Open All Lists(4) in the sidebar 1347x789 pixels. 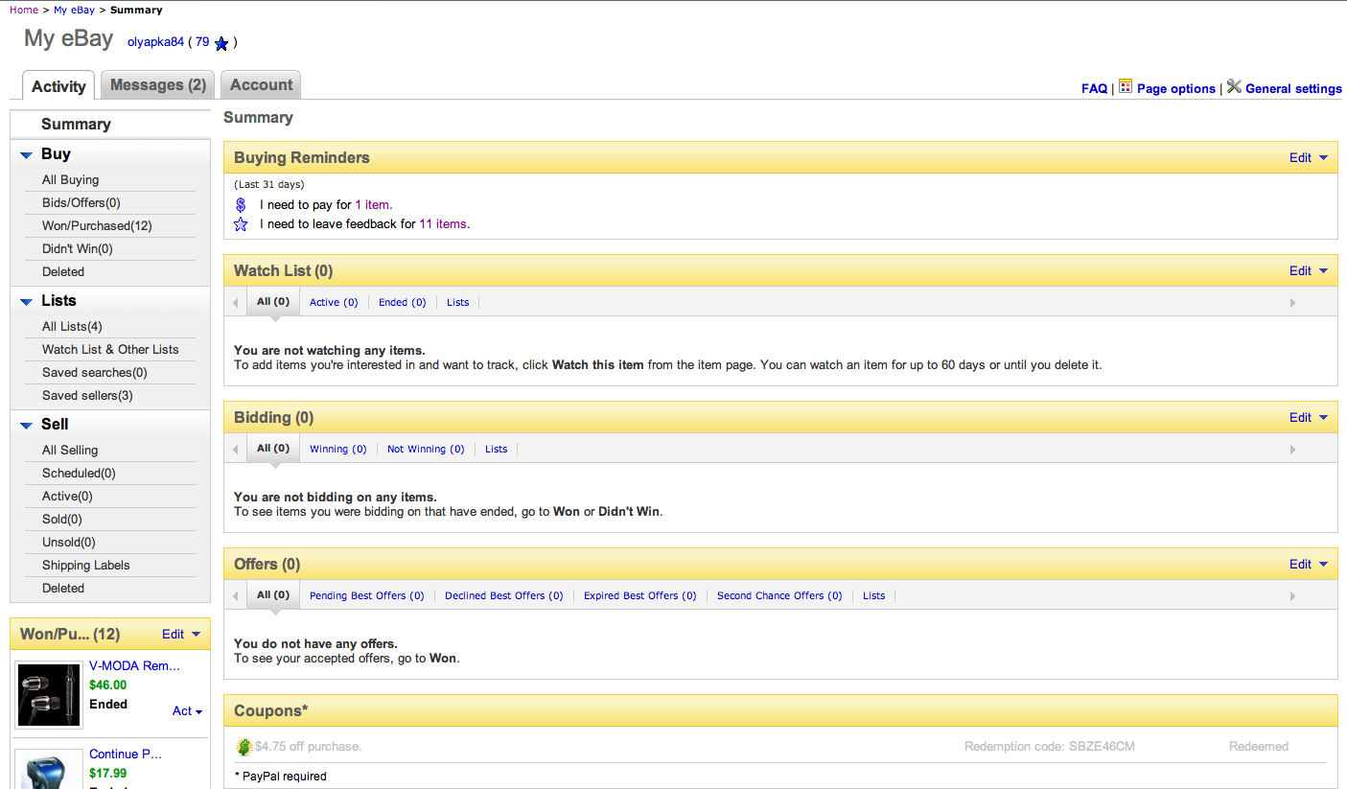point(72,327)
